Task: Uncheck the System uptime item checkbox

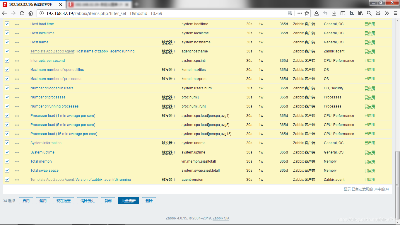Action: [7, 152]
